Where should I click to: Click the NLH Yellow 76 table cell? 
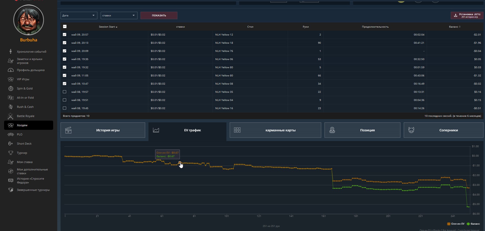tap(250, 51)
